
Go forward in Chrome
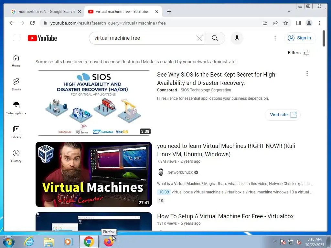tap(22, 23)
